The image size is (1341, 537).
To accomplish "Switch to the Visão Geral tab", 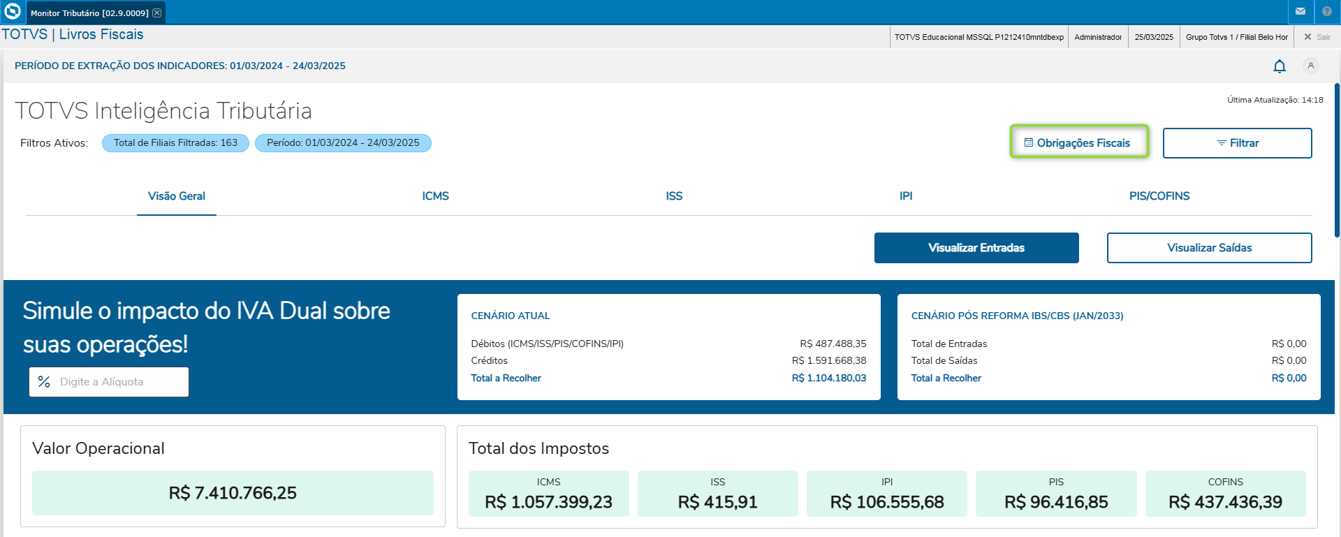I will (177, 196).
